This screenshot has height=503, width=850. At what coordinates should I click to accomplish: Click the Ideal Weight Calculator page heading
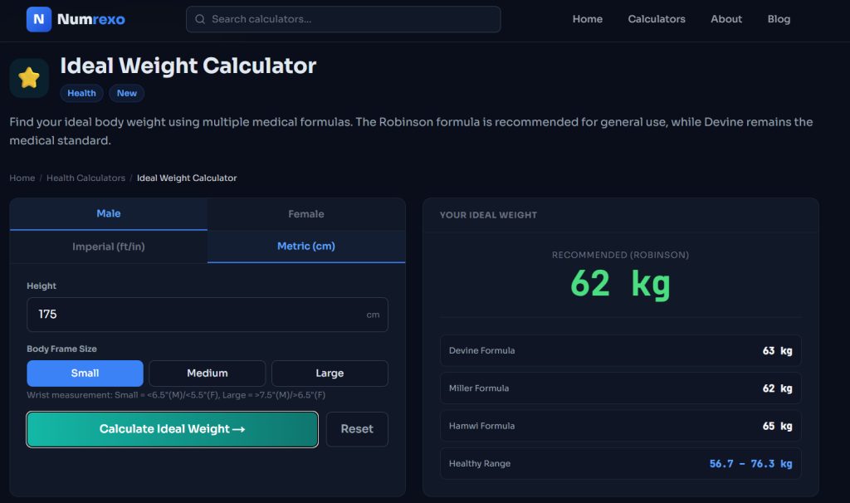pos(188,66)
